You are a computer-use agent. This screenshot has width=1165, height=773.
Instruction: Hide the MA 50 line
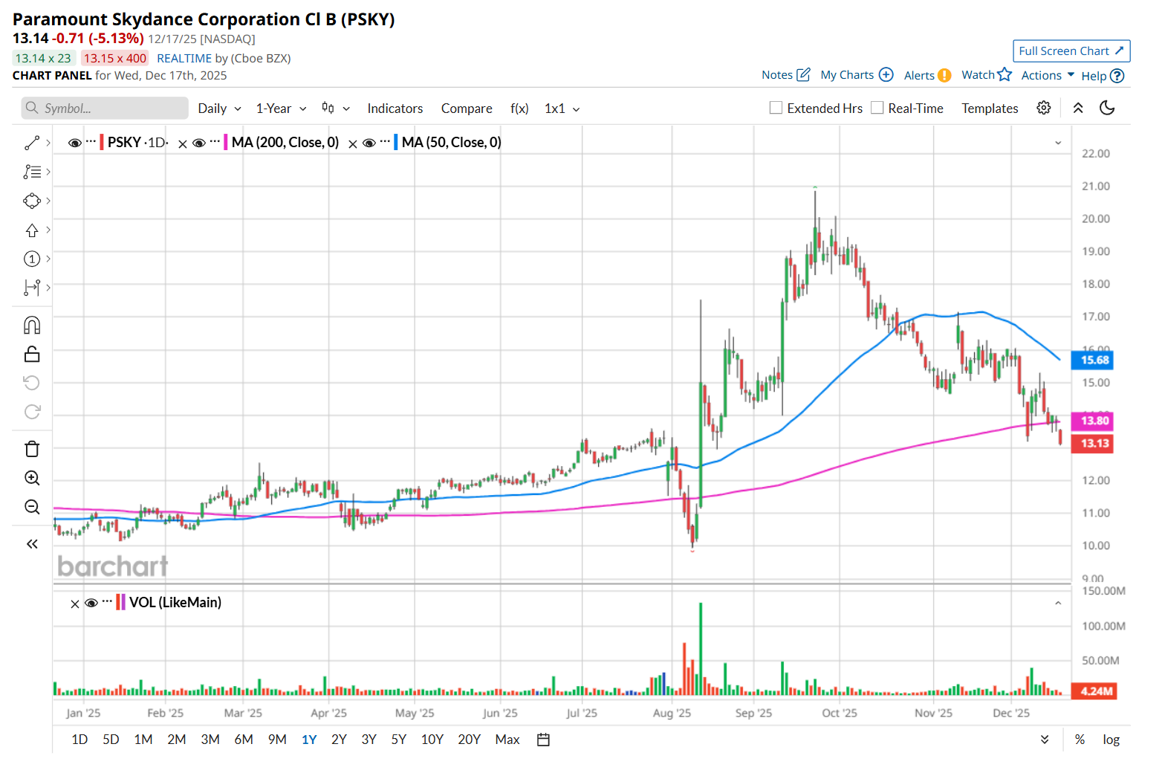pyautogui.click(x=369, y=143)
